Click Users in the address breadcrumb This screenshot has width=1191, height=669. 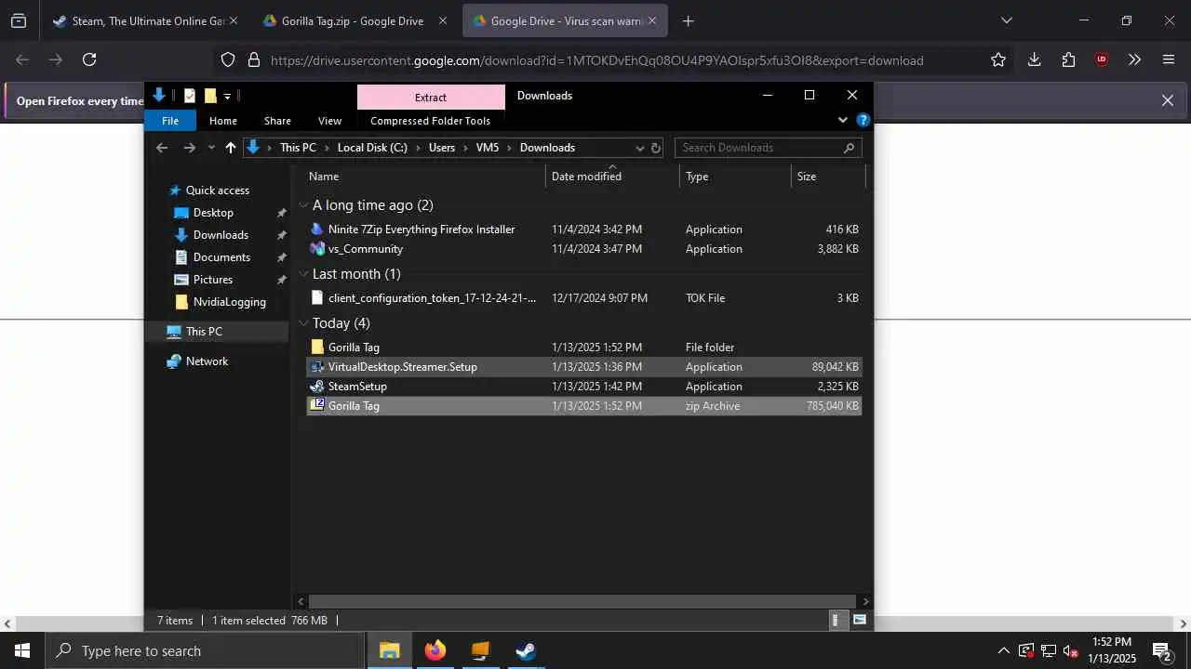point(442,148)
